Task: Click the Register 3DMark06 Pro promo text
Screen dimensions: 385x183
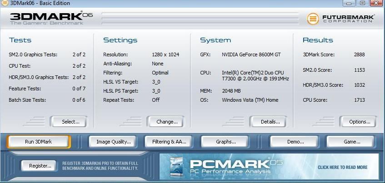Action: (x=100, y=166)
